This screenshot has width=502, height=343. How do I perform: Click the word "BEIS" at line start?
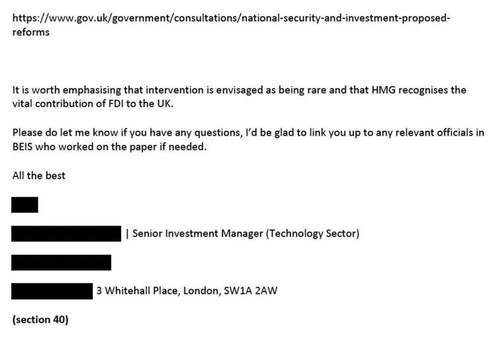pyautogui.click(x=23, y=147)
